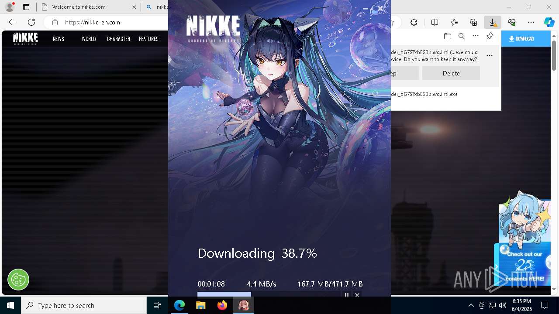Open WORLD in nikke site menu
The image size is (559, 314).
[89, 39]
